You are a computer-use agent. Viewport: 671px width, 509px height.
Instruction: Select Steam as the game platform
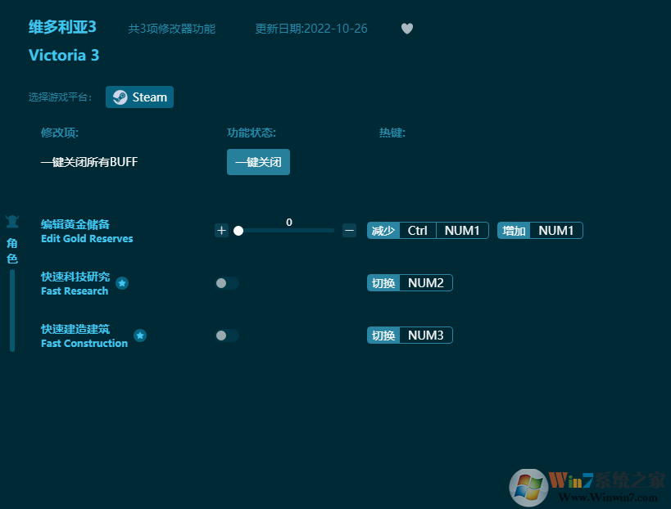(x=139, y=97)
